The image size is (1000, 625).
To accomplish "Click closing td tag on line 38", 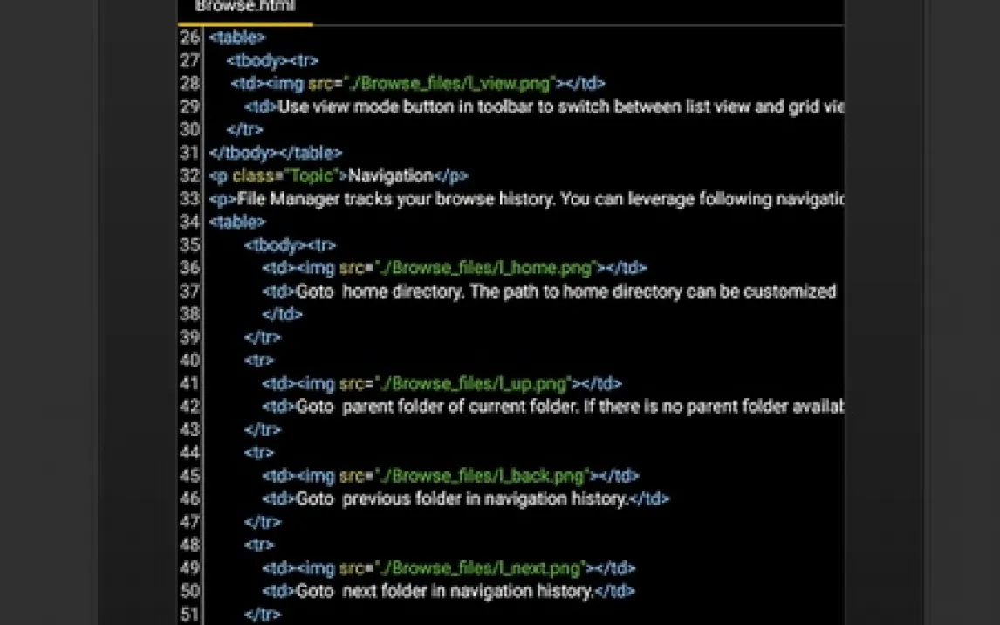I will pos(282,314).
